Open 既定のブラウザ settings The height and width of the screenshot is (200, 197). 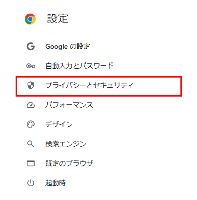pyautogui.click(x=69, y=163)
